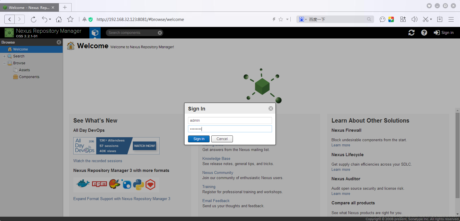Click the page vertical scrollbar thumb
460x221 pixels.
[x=457, y=155]
